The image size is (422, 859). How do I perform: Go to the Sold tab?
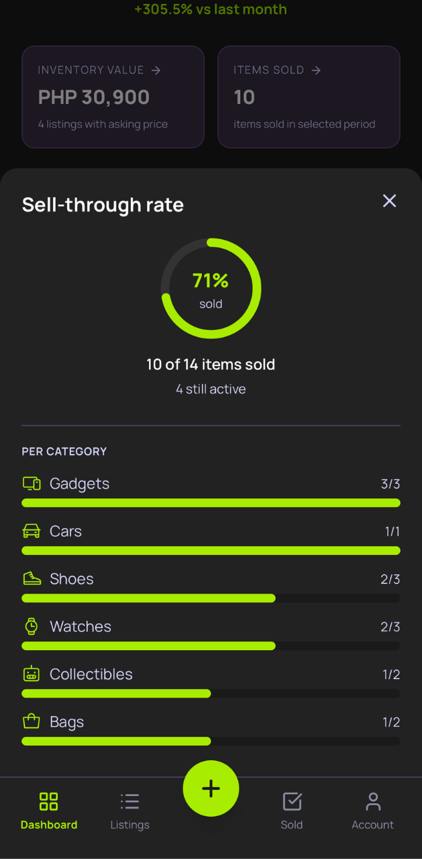click(x=292, y=810)
